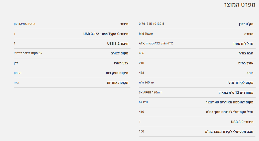Viewport: 259px width, 141px height.
Task: Select the max CPU cooler height 160
Action: pyautogui.click(x=141, y=131)
